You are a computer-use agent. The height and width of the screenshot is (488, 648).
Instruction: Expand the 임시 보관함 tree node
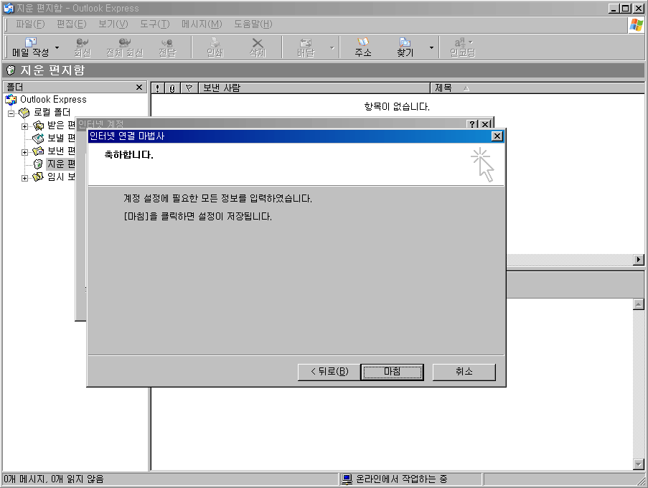[25, 178]
